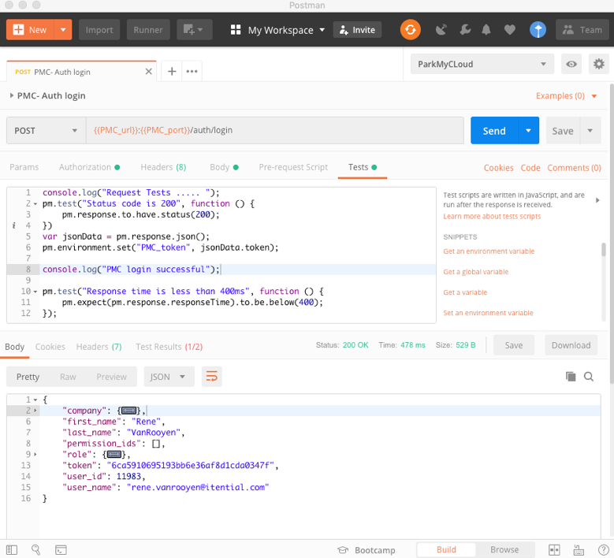614x558 pixels.
Task: Open Save request dropdown arrow
Action: [x=590, y=130]
